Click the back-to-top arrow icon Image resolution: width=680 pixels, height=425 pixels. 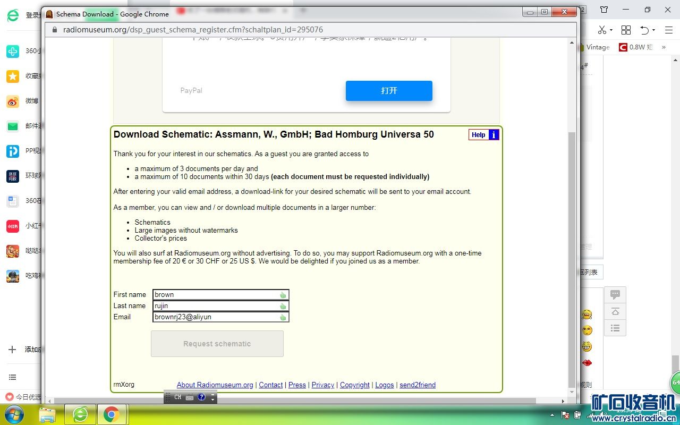(x=615, y=311)
